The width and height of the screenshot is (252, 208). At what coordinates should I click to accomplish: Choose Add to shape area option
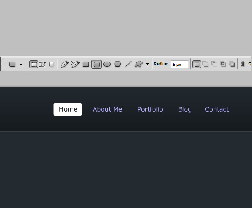click(x=206, y=64)
